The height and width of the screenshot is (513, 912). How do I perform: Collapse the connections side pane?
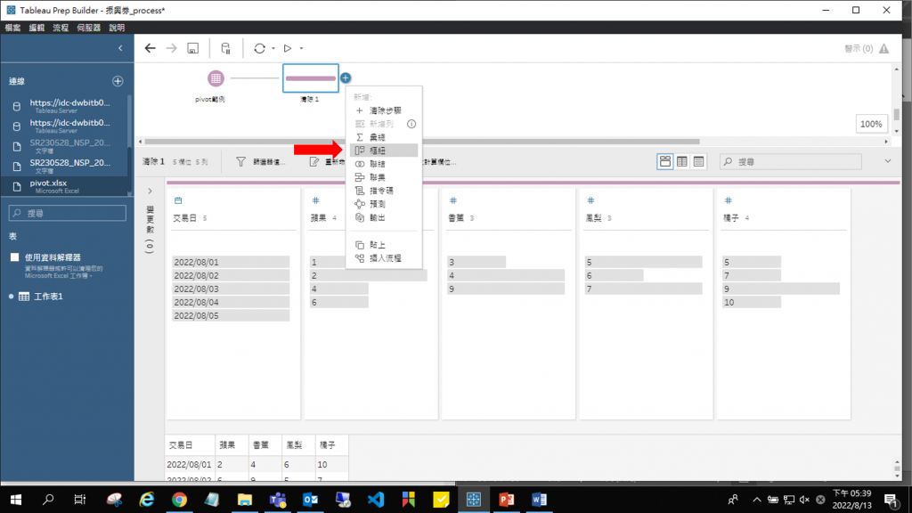(x=120, y=48)
